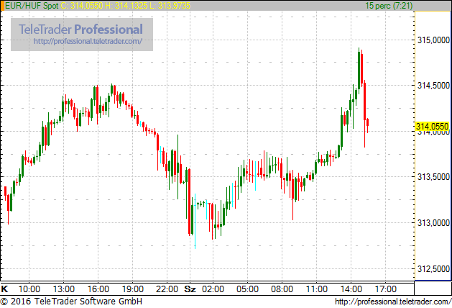Click the 315,0000 price axis label

433,40
